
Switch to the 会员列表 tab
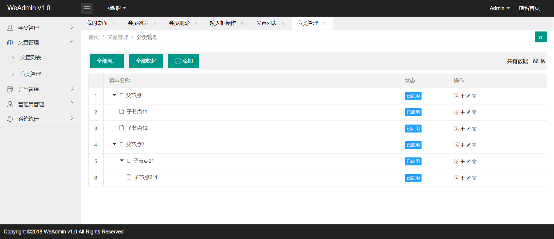138,23
